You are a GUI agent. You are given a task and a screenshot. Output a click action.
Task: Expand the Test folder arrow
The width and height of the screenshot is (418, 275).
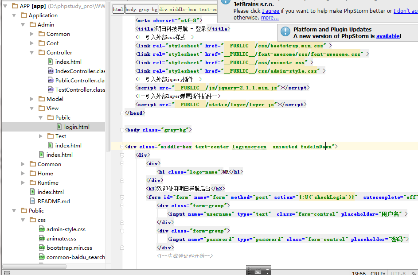point(40,136)
